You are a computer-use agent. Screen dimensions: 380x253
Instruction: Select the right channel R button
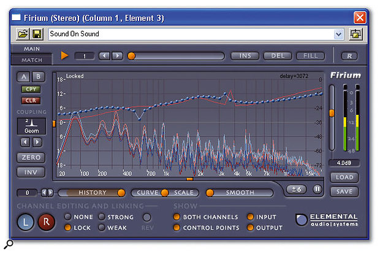click(47, 222)
